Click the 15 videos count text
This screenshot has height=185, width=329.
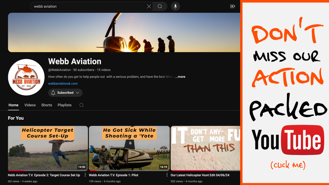[103, 70]
